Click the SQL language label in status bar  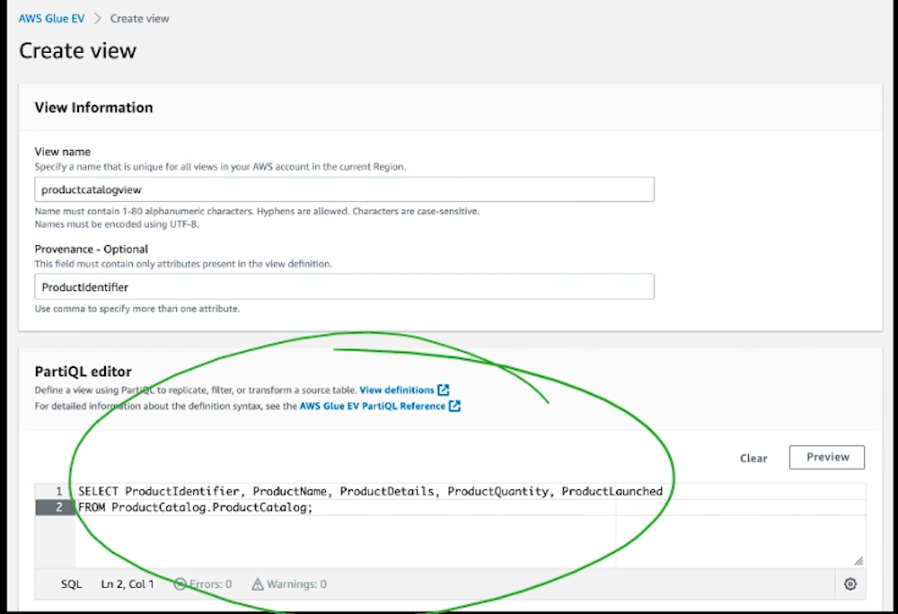[x=72, y=584]
